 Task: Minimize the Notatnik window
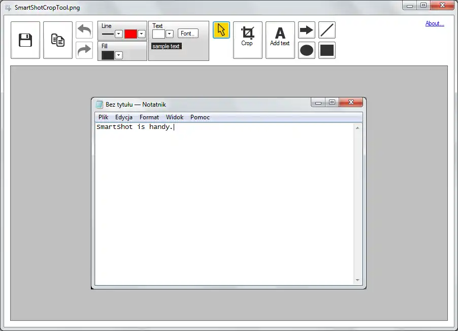point(318,102)
